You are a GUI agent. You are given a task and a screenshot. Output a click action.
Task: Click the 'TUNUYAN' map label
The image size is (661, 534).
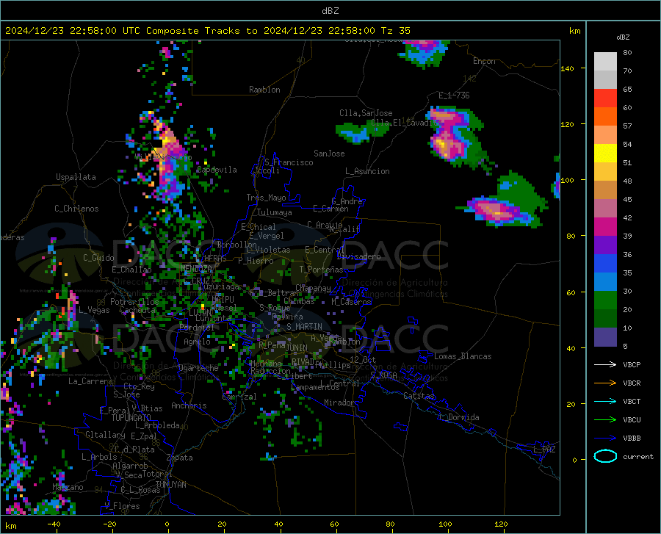pos(170,485)
